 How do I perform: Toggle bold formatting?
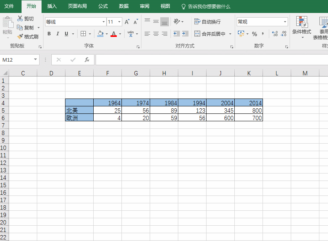tap(49, 34)
